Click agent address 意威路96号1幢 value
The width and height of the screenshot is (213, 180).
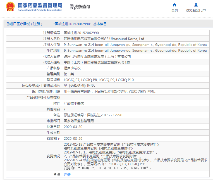tap(97, 62)
